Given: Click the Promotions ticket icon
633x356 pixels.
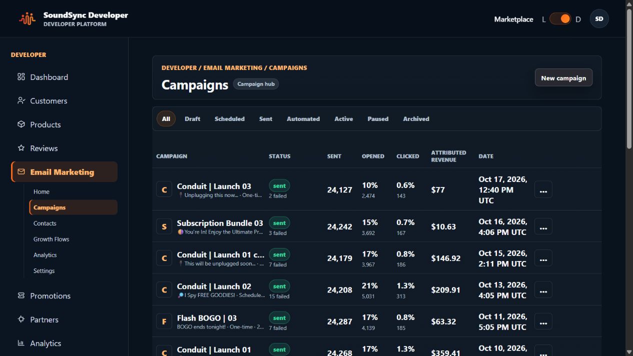Looking at the screenshot, I should tap(21, 295).
